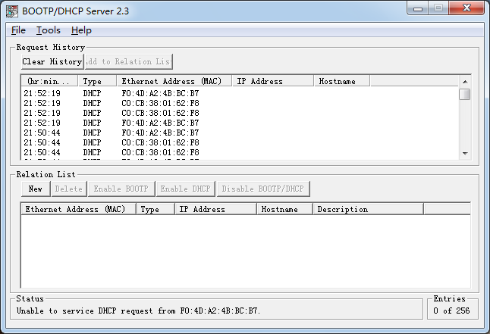Click the Clear History button
Screen dimensions: 490x334
click(52, 61)
